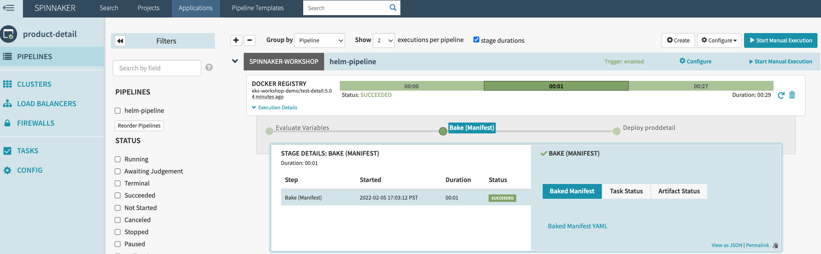Collapse the Filters panel with the double-arrow icon
This screenshot has height=254, width=821.
point(120,41)
